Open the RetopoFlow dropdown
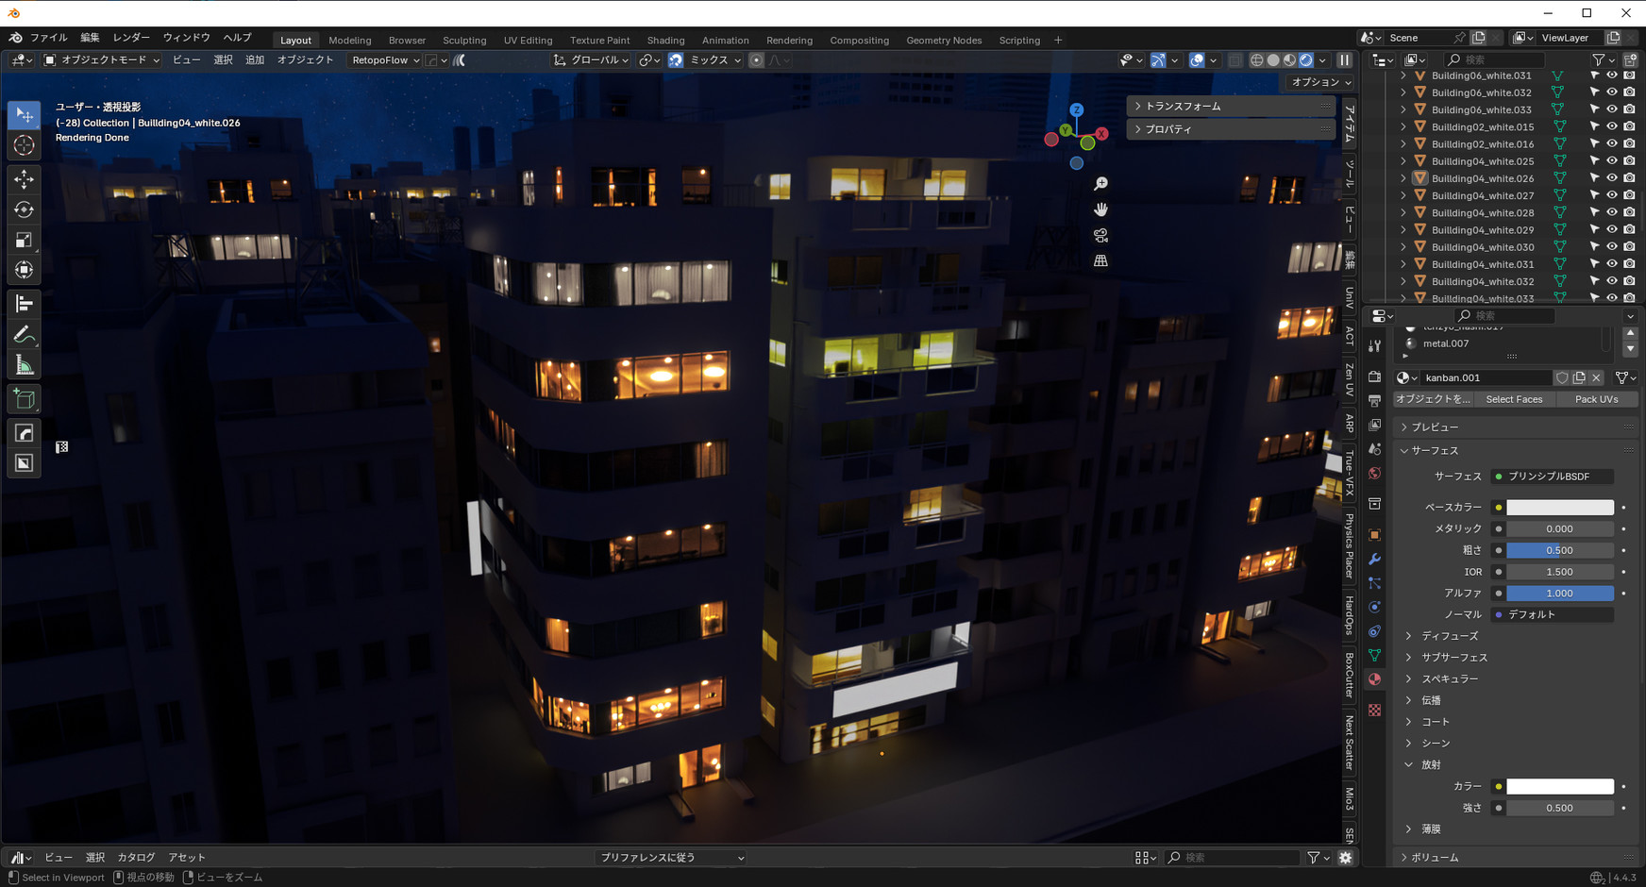The image size is (1646, 887). coord(385,59)
